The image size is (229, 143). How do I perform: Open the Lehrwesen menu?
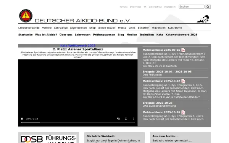83,35
